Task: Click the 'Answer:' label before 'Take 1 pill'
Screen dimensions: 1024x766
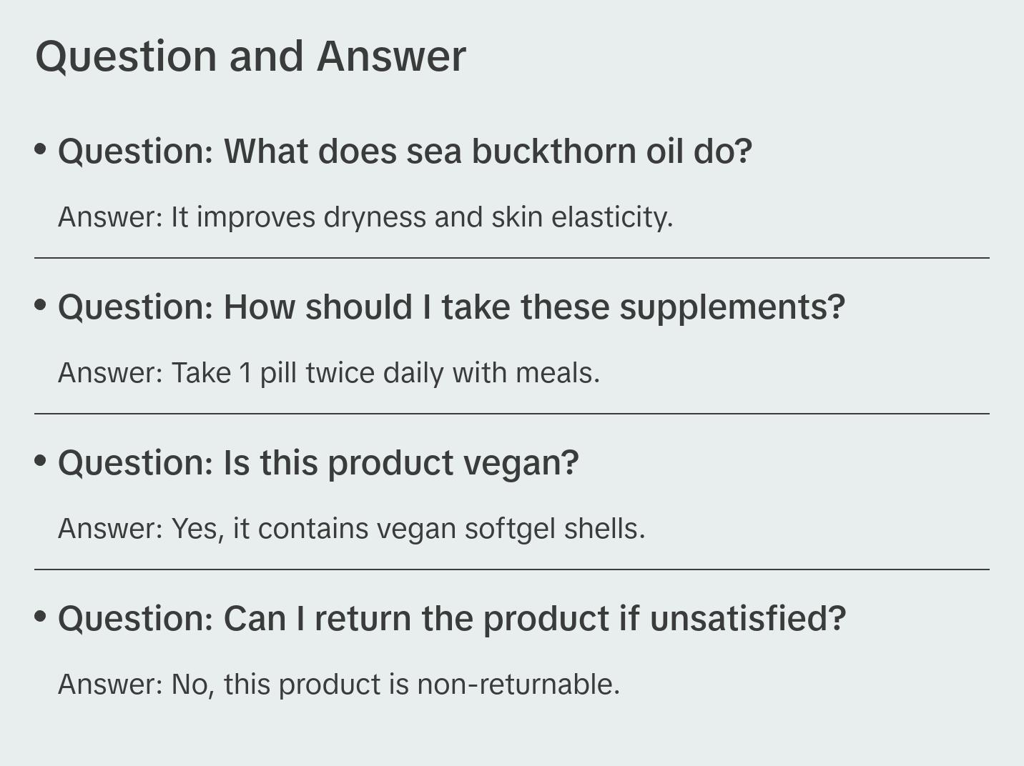Action: click(x=111, y=373)
